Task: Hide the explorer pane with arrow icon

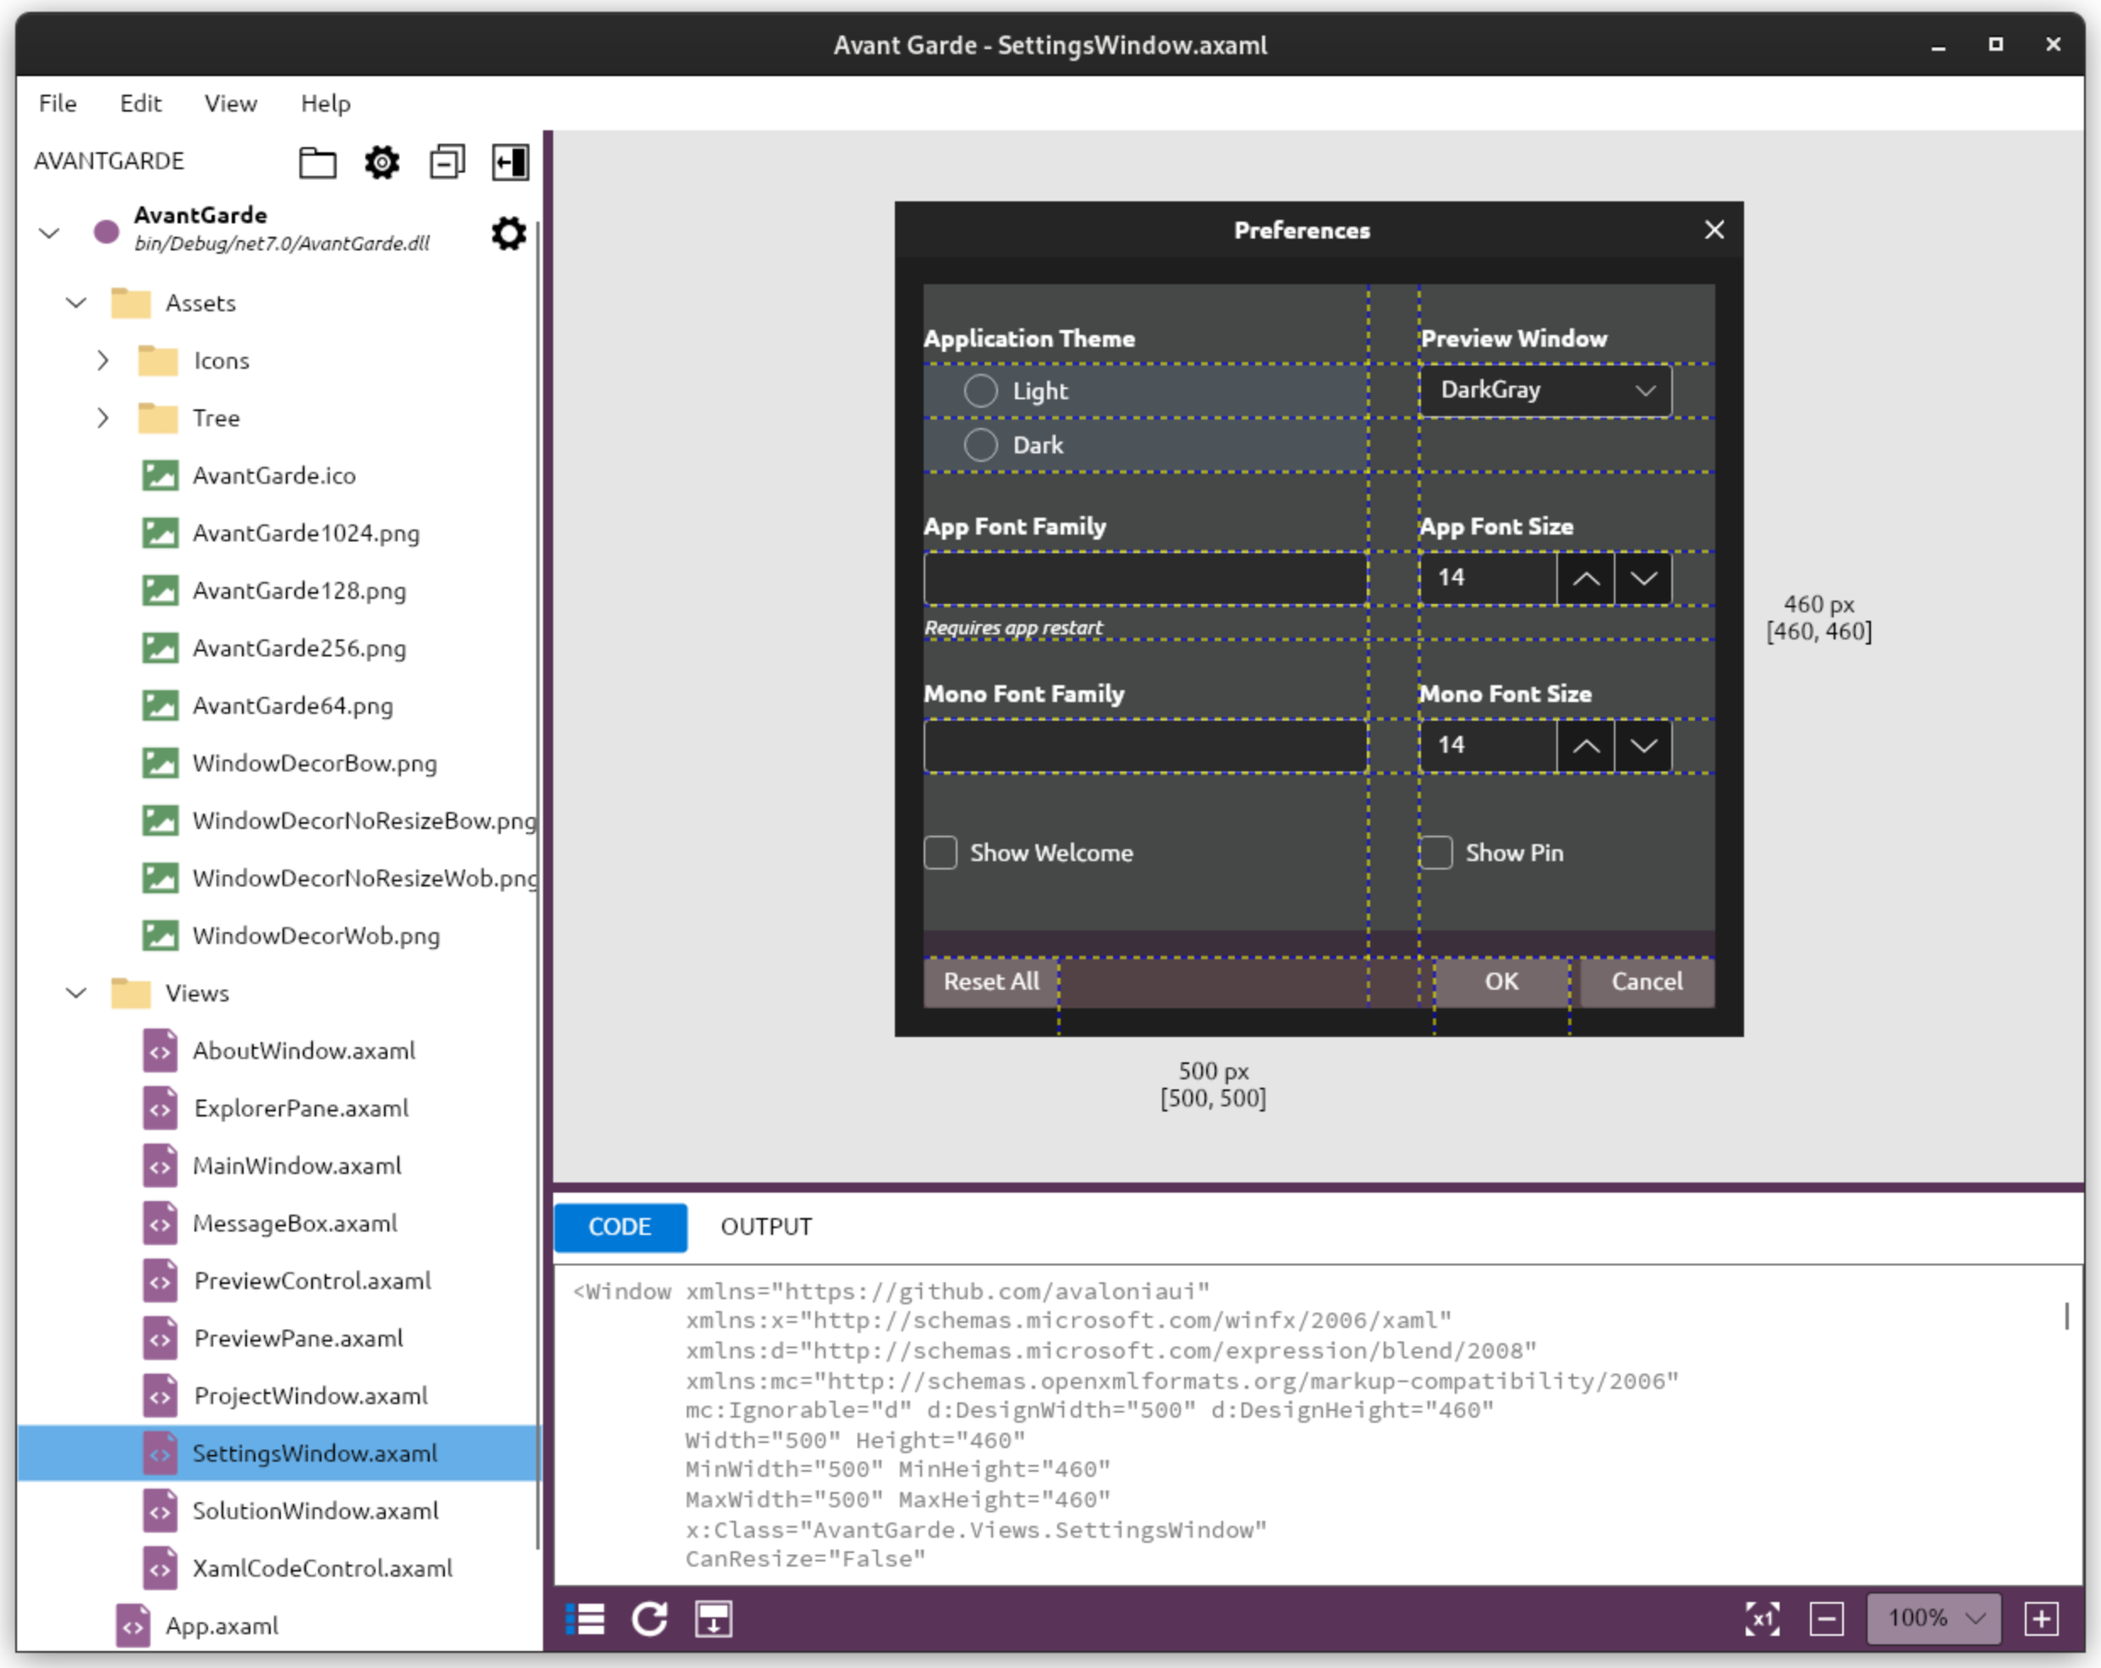Action: (511, 162)
